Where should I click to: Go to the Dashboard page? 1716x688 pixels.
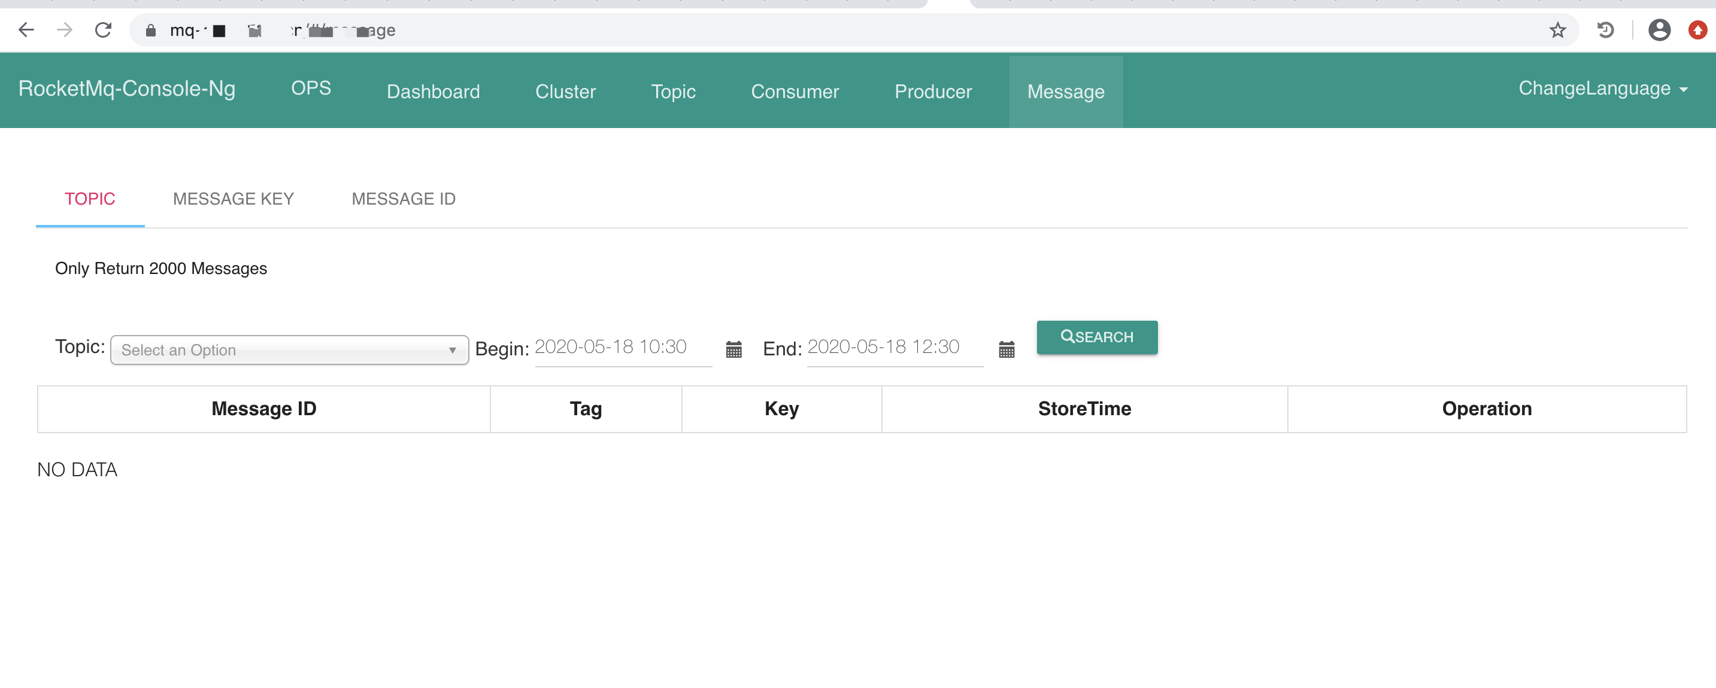tap(433, 92)
